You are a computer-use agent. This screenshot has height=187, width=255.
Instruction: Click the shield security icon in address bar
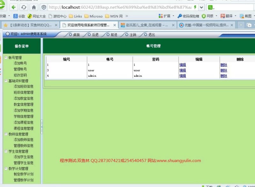(44, 7)
